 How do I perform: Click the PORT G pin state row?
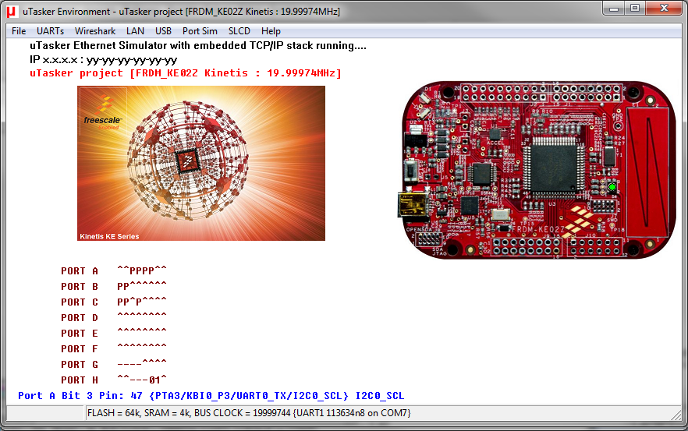pos(114,364)
